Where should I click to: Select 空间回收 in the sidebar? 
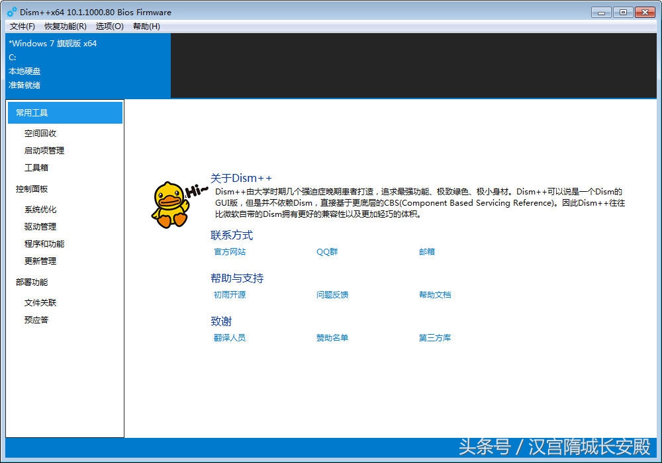click(x=40, y=134)
